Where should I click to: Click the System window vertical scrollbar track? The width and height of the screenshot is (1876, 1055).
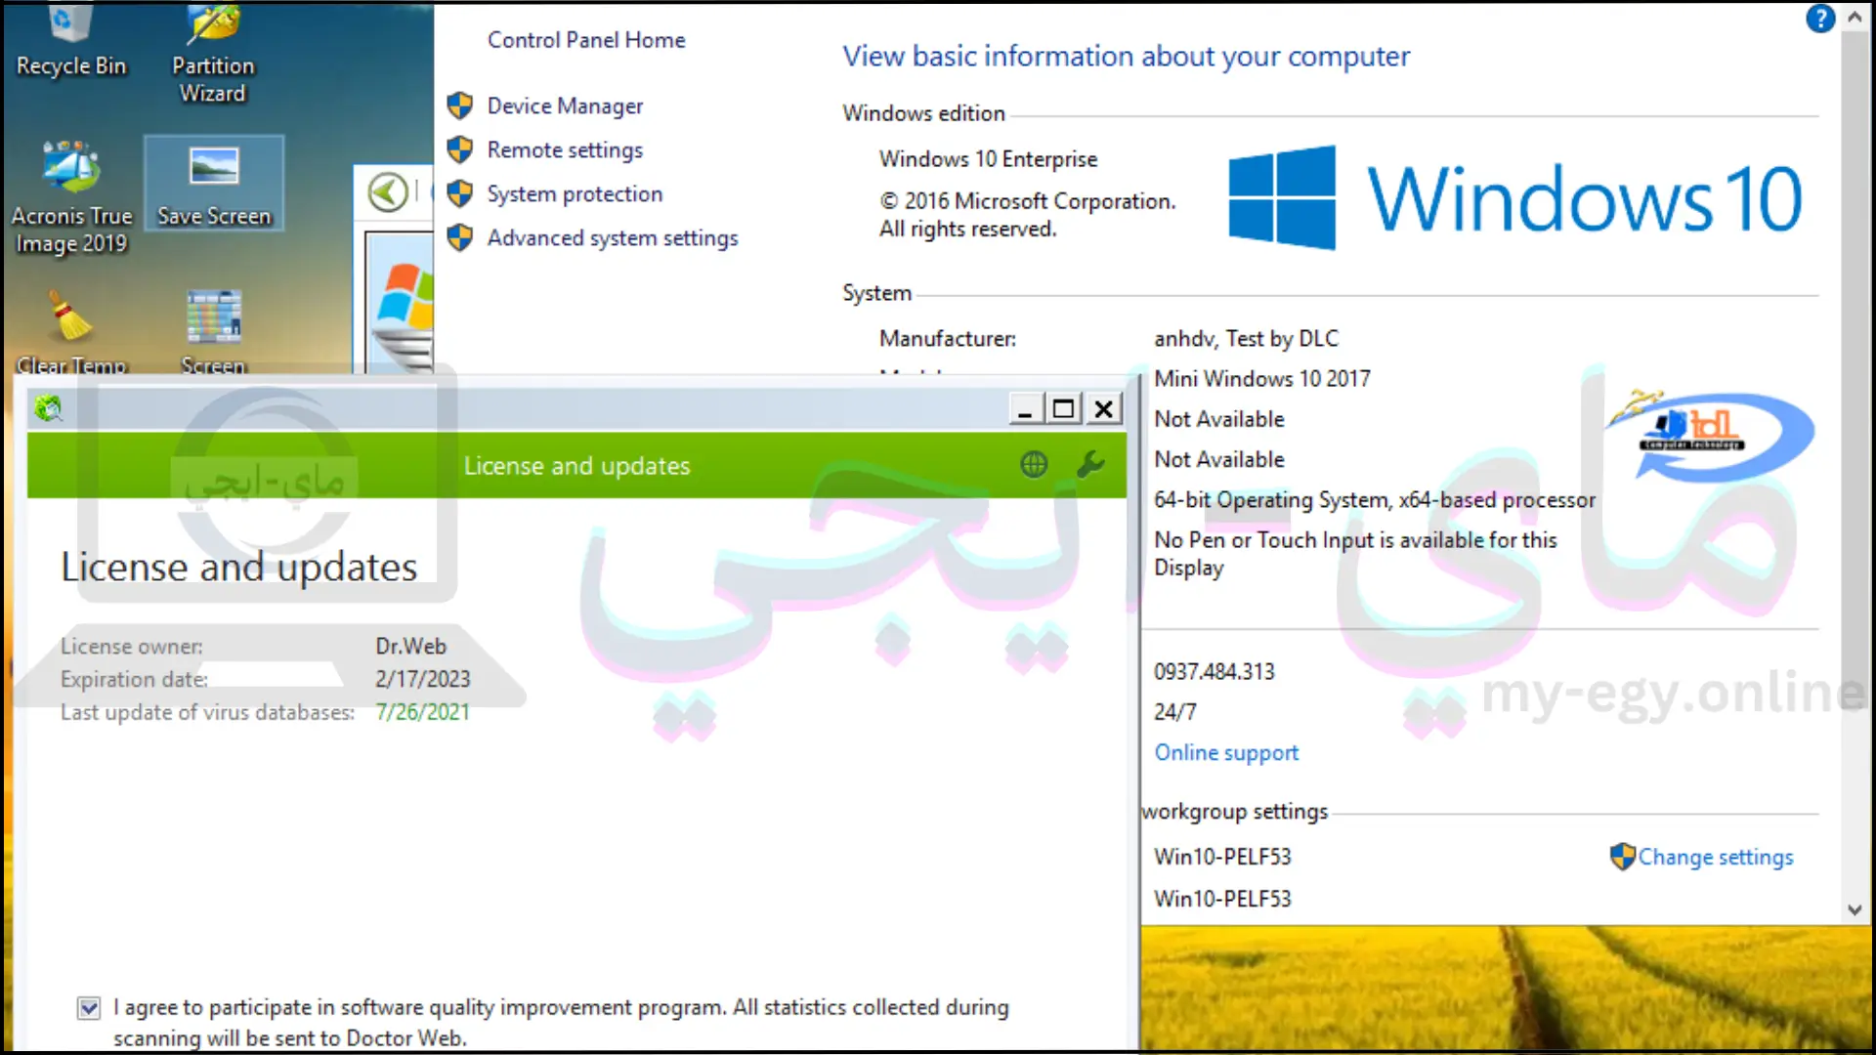[1855, 464]
